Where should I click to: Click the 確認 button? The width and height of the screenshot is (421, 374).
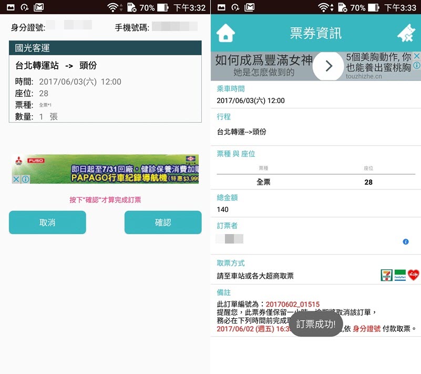pos(163,222)
